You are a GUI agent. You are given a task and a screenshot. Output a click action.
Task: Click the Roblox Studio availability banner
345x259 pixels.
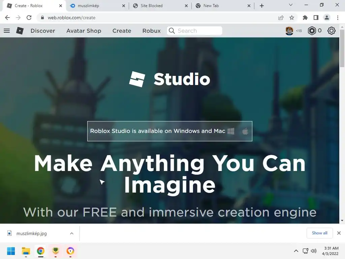[170, 131]
